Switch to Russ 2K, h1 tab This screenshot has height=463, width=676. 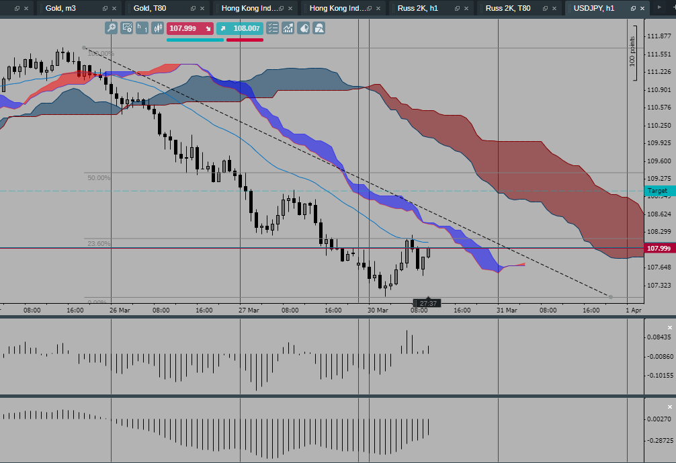point(417,8)
